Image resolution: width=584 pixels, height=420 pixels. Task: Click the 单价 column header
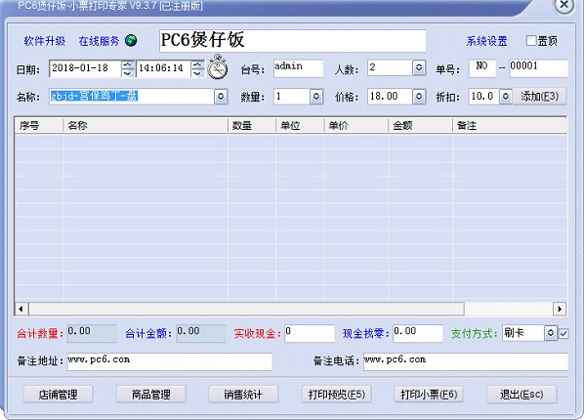pyautogui.click(x=356, y=126)
